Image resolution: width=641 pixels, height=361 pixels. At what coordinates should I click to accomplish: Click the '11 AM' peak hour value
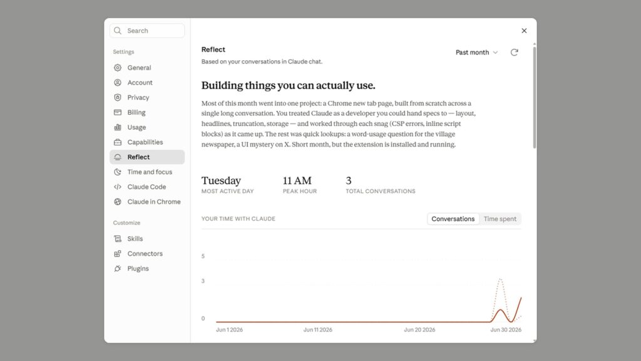[x=297, y=180]
